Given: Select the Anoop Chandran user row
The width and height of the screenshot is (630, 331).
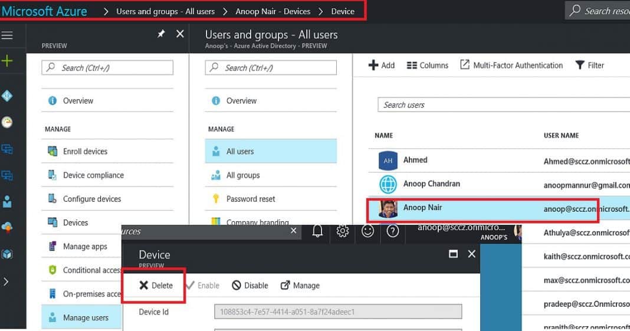Looking at the screenshot, I should (431, 184).
